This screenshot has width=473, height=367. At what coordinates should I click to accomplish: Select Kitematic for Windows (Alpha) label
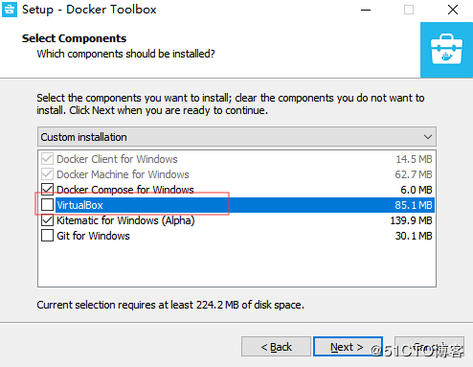[x=125, y=220]
